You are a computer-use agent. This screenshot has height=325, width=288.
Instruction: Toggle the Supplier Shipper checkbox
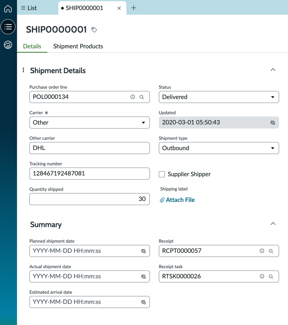pyautogui.click(x=162, y=174)
